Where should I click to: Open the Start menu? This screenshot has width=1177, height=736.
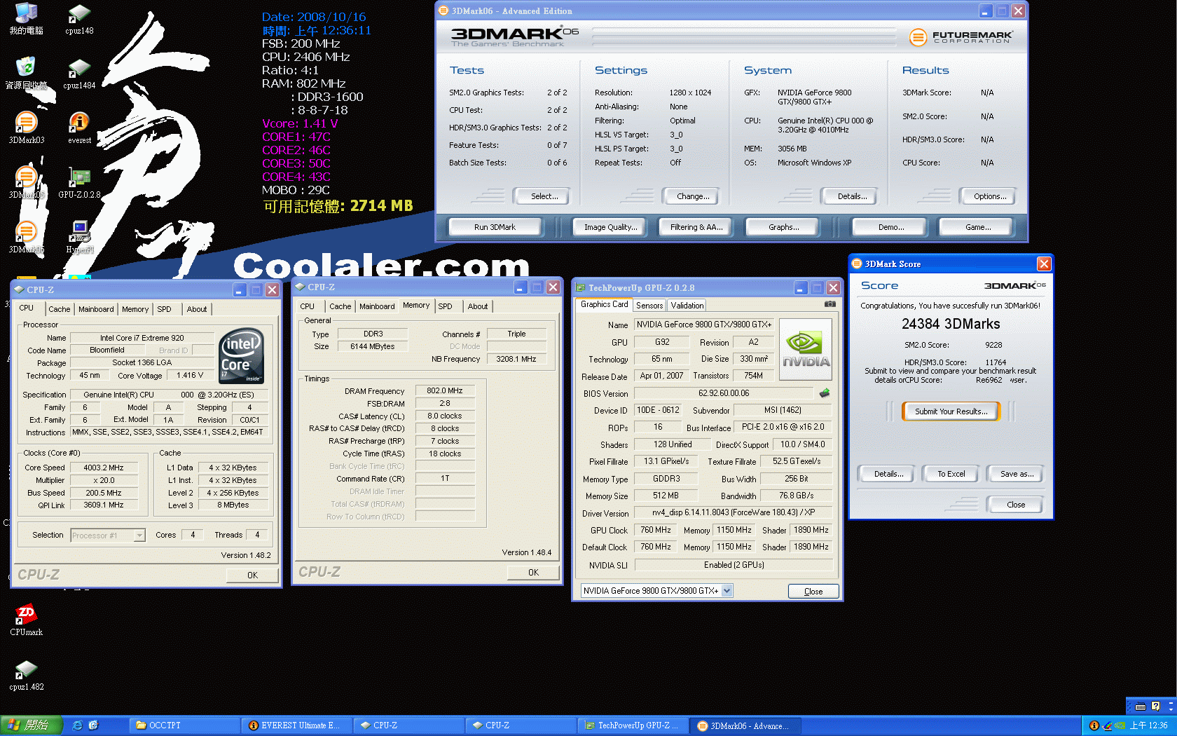(32, 725)
